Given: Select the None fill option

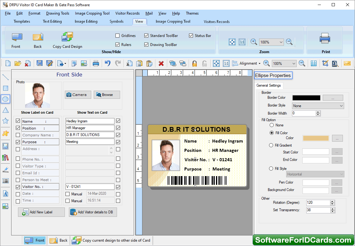Looking at the screenshot, I should pos(272,125).
